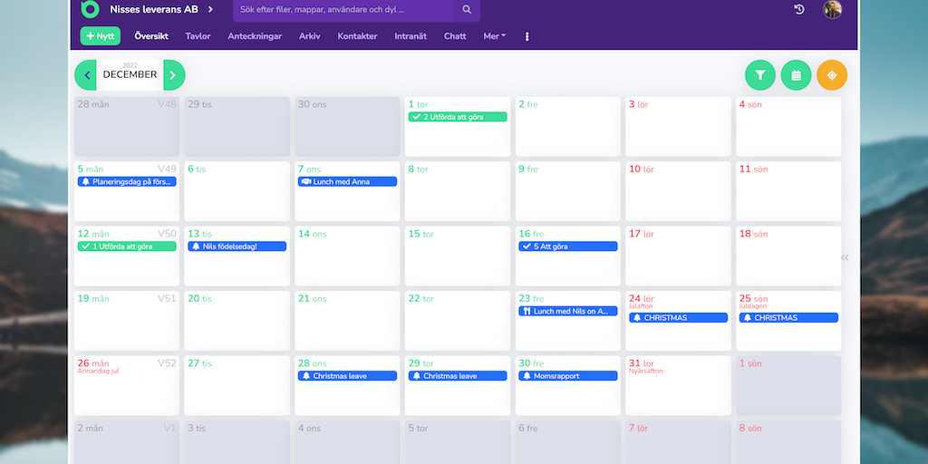Open the Momsrapport reminder on December 30
This screenshot has width=928, height=464.
pos(567,376)
